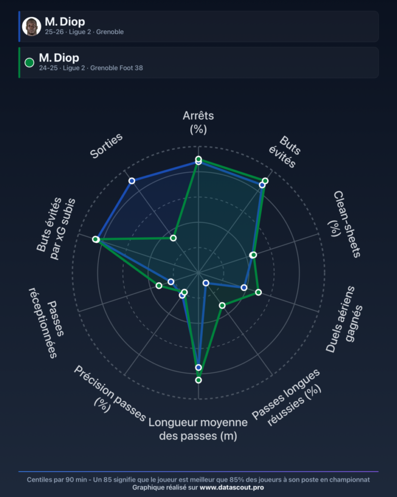
Task: Open the www.datascout.pro link
Action: (231, 487)
